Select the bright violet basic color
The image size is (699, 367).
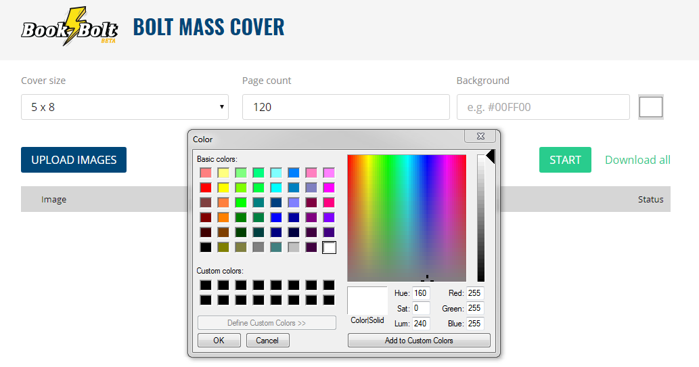coord(329,217)
